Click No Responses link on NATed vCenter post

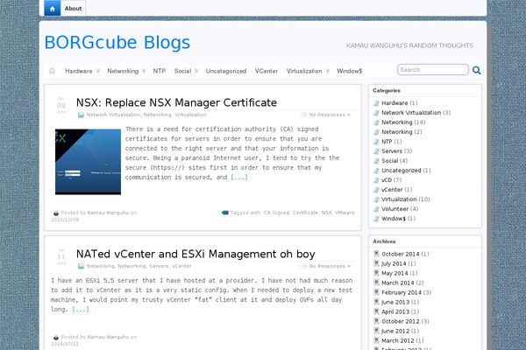pos(330,266)
